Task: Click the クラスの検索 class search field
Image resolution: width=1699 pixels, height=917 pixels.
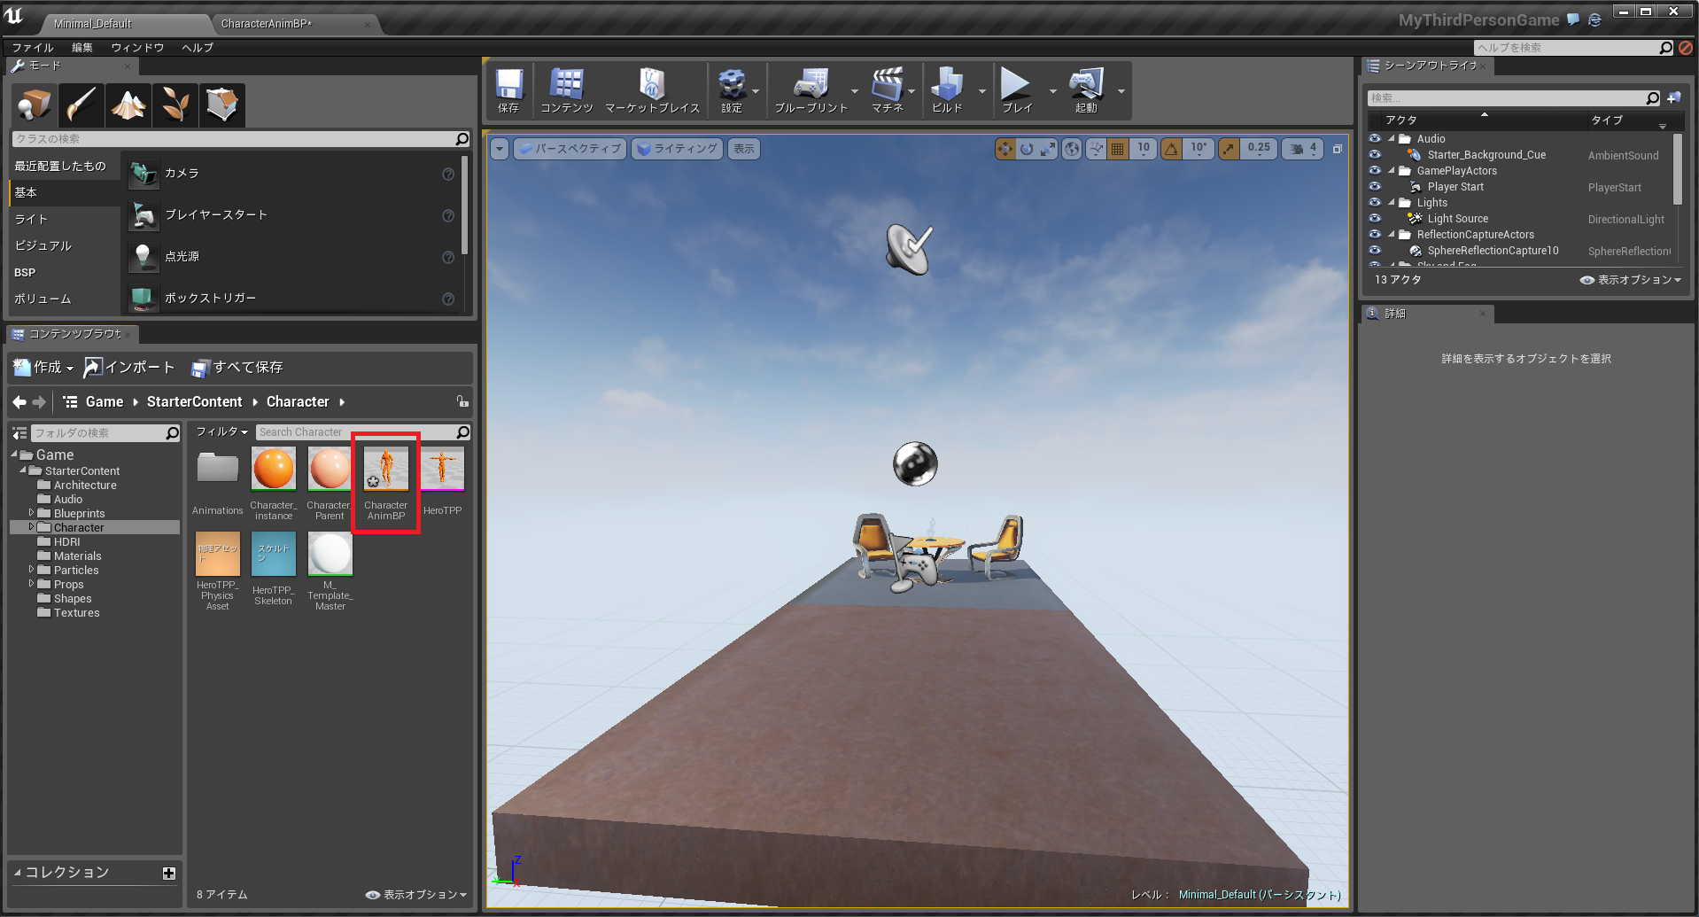Action: [x=234, y=139]
